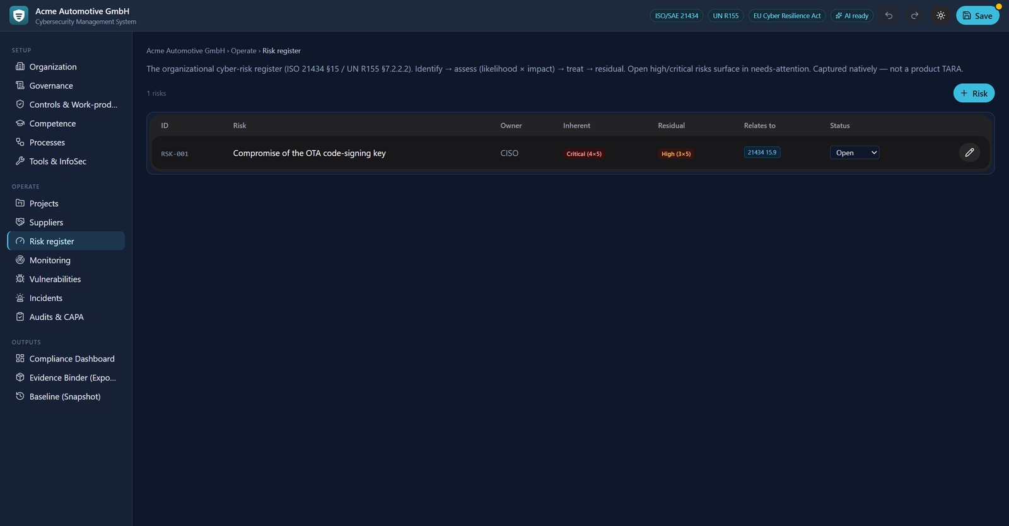Click the Vulnerabilities bug icon
Viewport: 1009px width, 526px height.
click(20, 279)
